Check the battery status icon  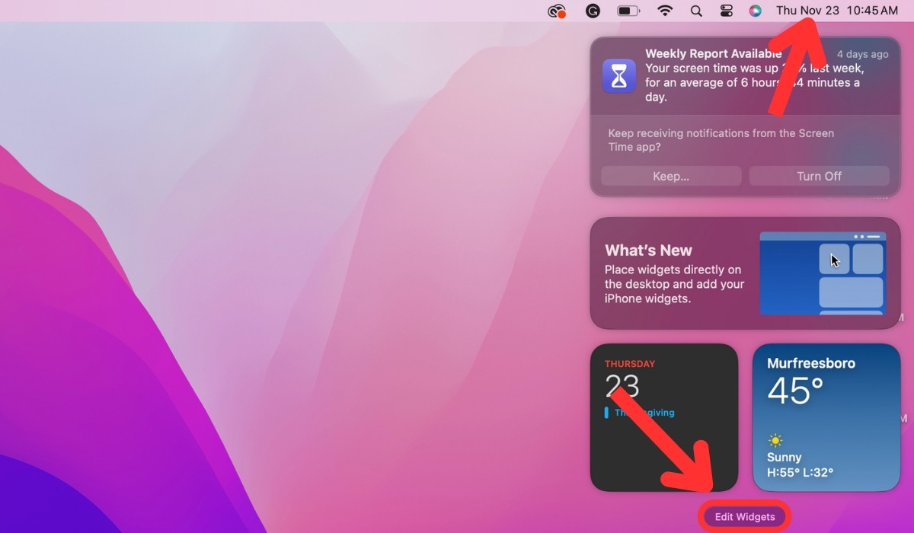(626, 11)
